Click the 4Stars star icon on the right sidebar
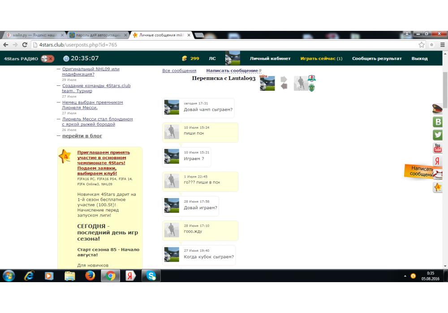 (437, 187)
